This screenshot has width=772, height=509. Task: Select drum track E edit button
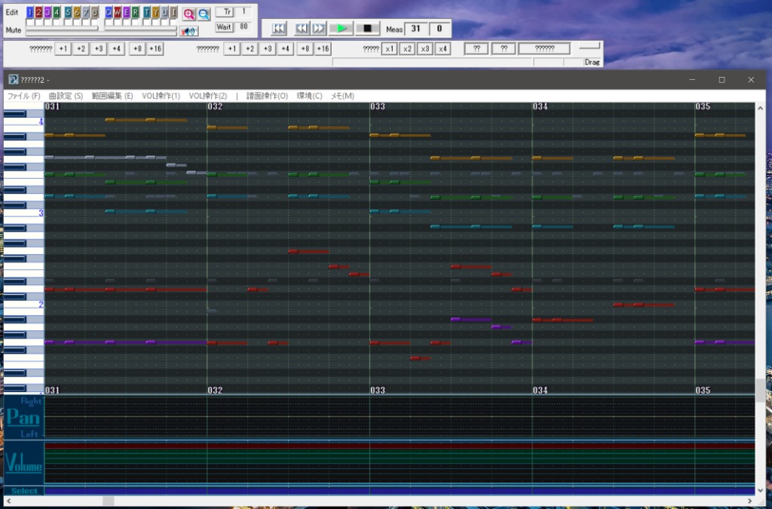point(127,12)
